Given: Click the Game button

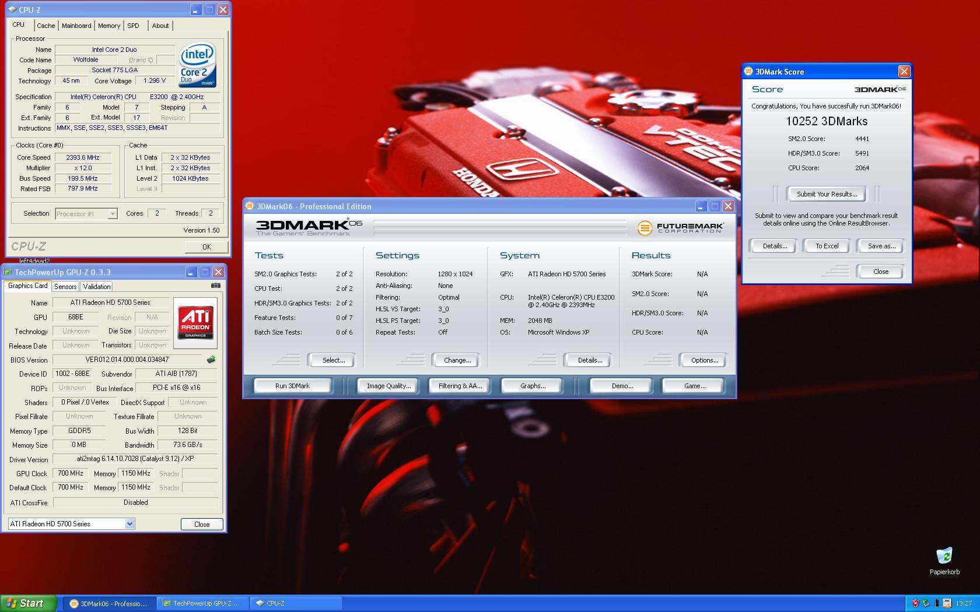Looking at the screenshot, I should click(694, 386).
